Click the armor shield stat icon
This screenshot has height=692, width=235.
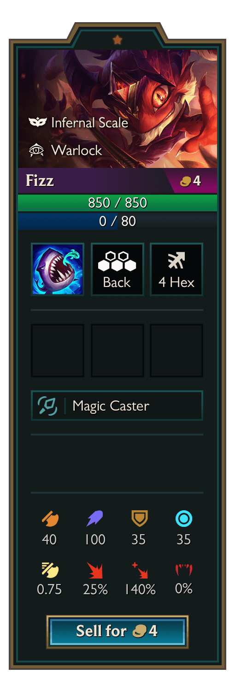click(139, 519)
